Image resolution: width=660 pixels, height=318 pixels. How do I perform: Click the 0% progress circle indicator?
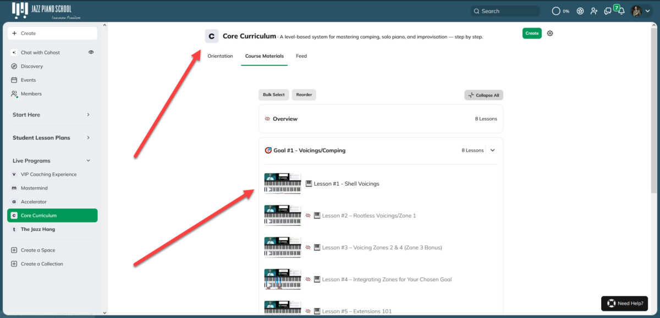point(557,11)
